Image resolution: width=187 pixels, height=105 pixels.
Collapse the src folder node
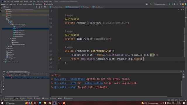[x=5, y=19]
